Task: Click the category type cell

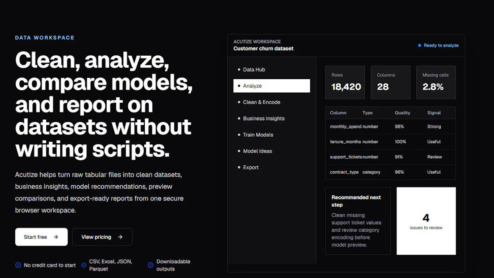Action: (371, 172)
